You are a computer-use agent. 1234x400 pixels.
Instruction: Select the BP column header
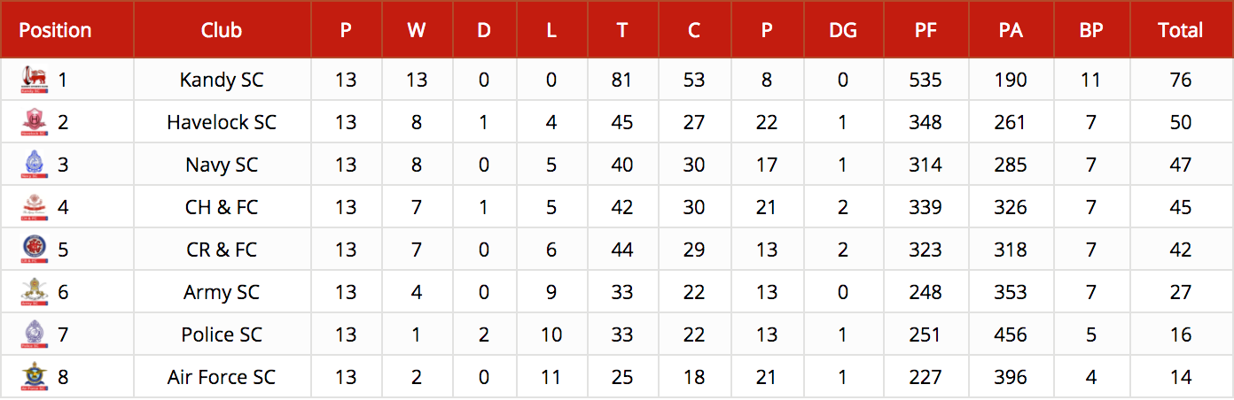1091,30
